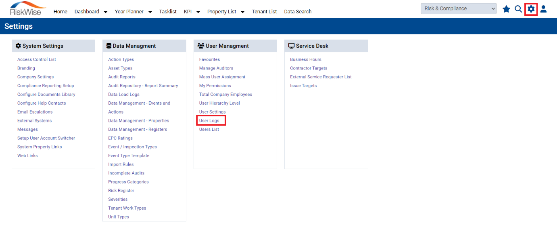Open System Property Links link

(40, 147)
